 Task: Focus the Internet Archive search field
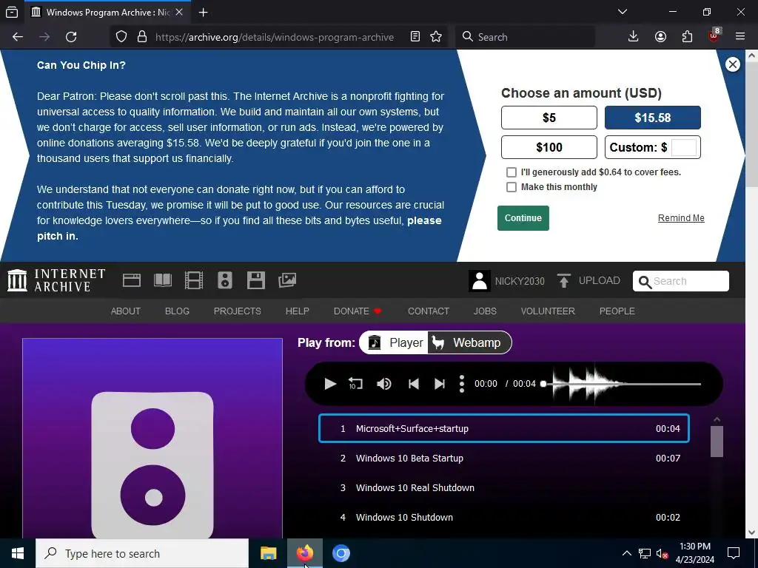pos(681,281)
